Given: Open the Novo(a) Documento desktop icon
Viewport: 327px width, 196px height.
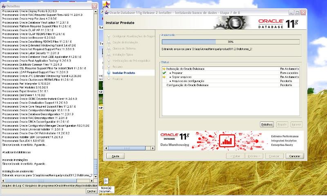Looking at the screenshot, I should pos(106,185).
